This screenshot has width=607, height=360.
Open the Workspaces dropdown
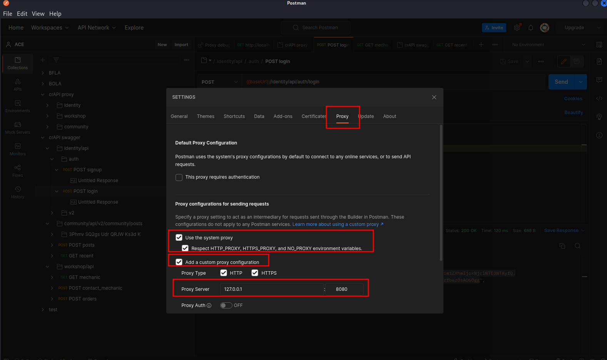click(x=50, y=28)
